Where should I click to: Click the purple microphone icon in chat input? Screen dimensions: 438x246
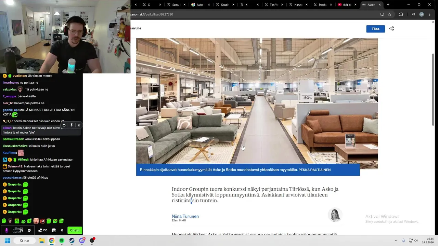click(x=7, y=230)
